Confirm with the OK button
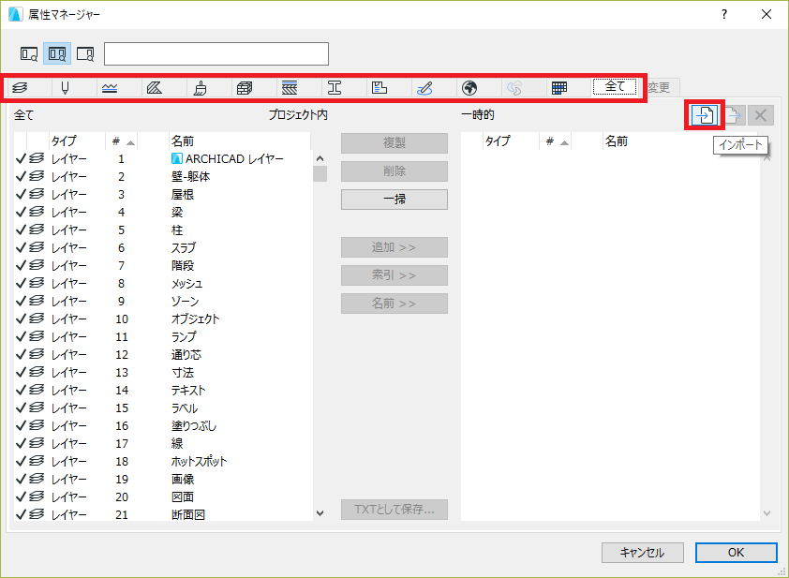The image size is (789, 578). tap(736, 553)
